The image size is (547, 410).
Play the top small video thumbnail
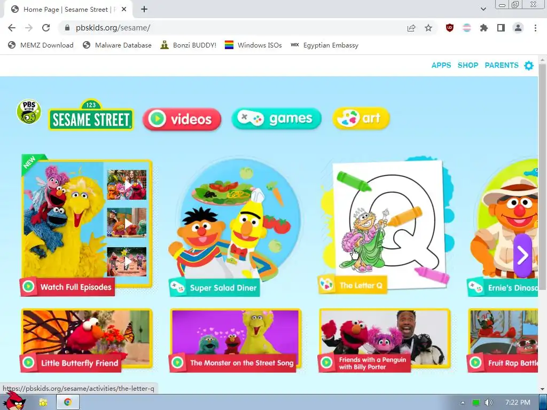pos(127,185)
